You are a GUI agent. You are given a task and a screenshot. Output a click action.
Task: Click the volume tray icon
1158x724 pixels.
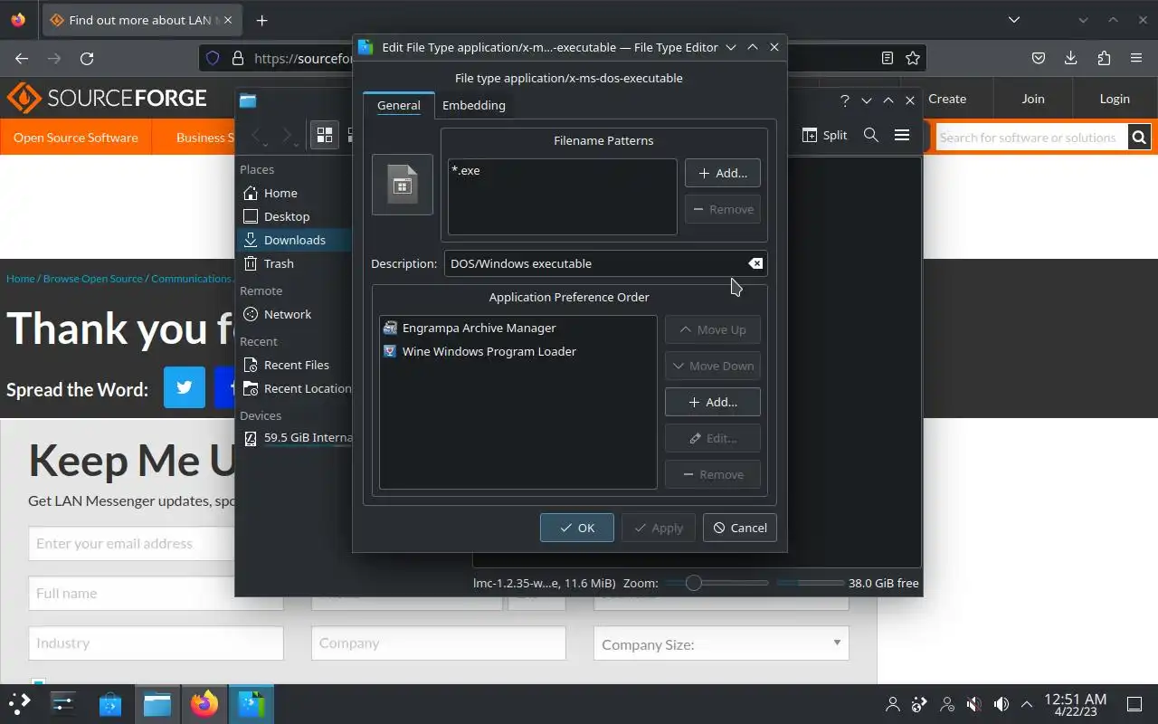point(1001,704)
